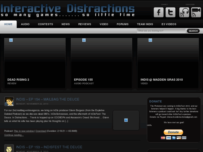Click the 'Monday, November 22, 2010' date
This screenshot has width=203, height=152.
coord(32,104)
